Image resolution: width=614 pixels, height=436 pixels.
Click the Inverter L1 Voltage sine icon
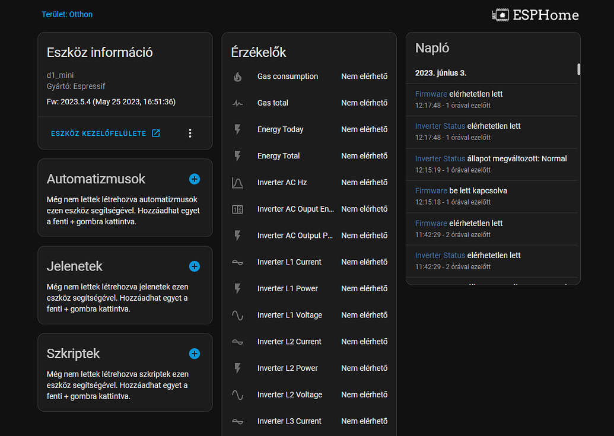[237, 315]
